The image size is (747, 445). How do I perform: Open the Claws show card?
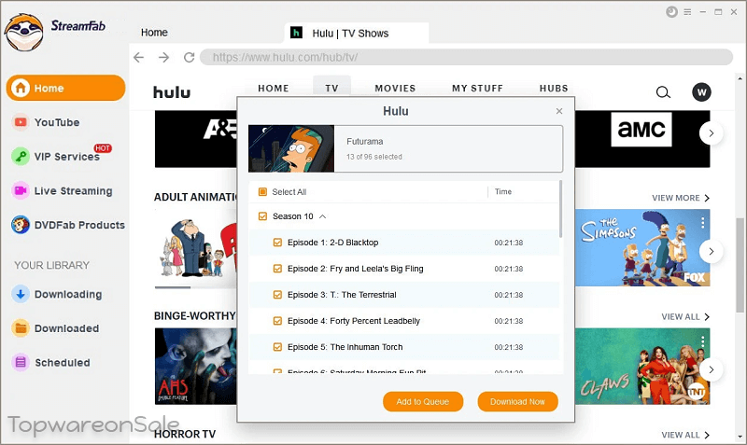(x=642, y=366)
